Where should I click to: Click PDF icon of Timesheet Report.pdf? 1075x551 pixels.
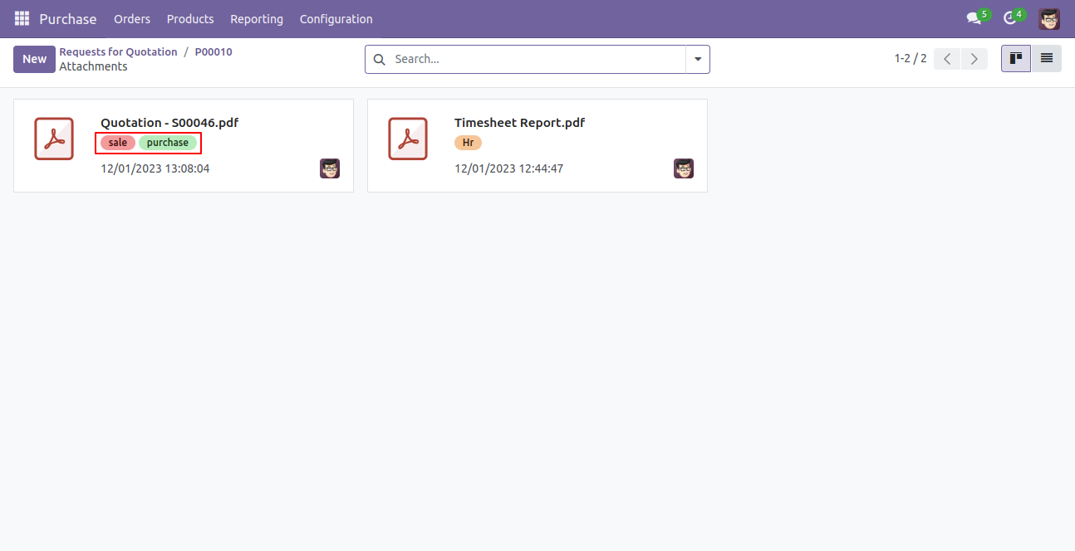[408, 139]
